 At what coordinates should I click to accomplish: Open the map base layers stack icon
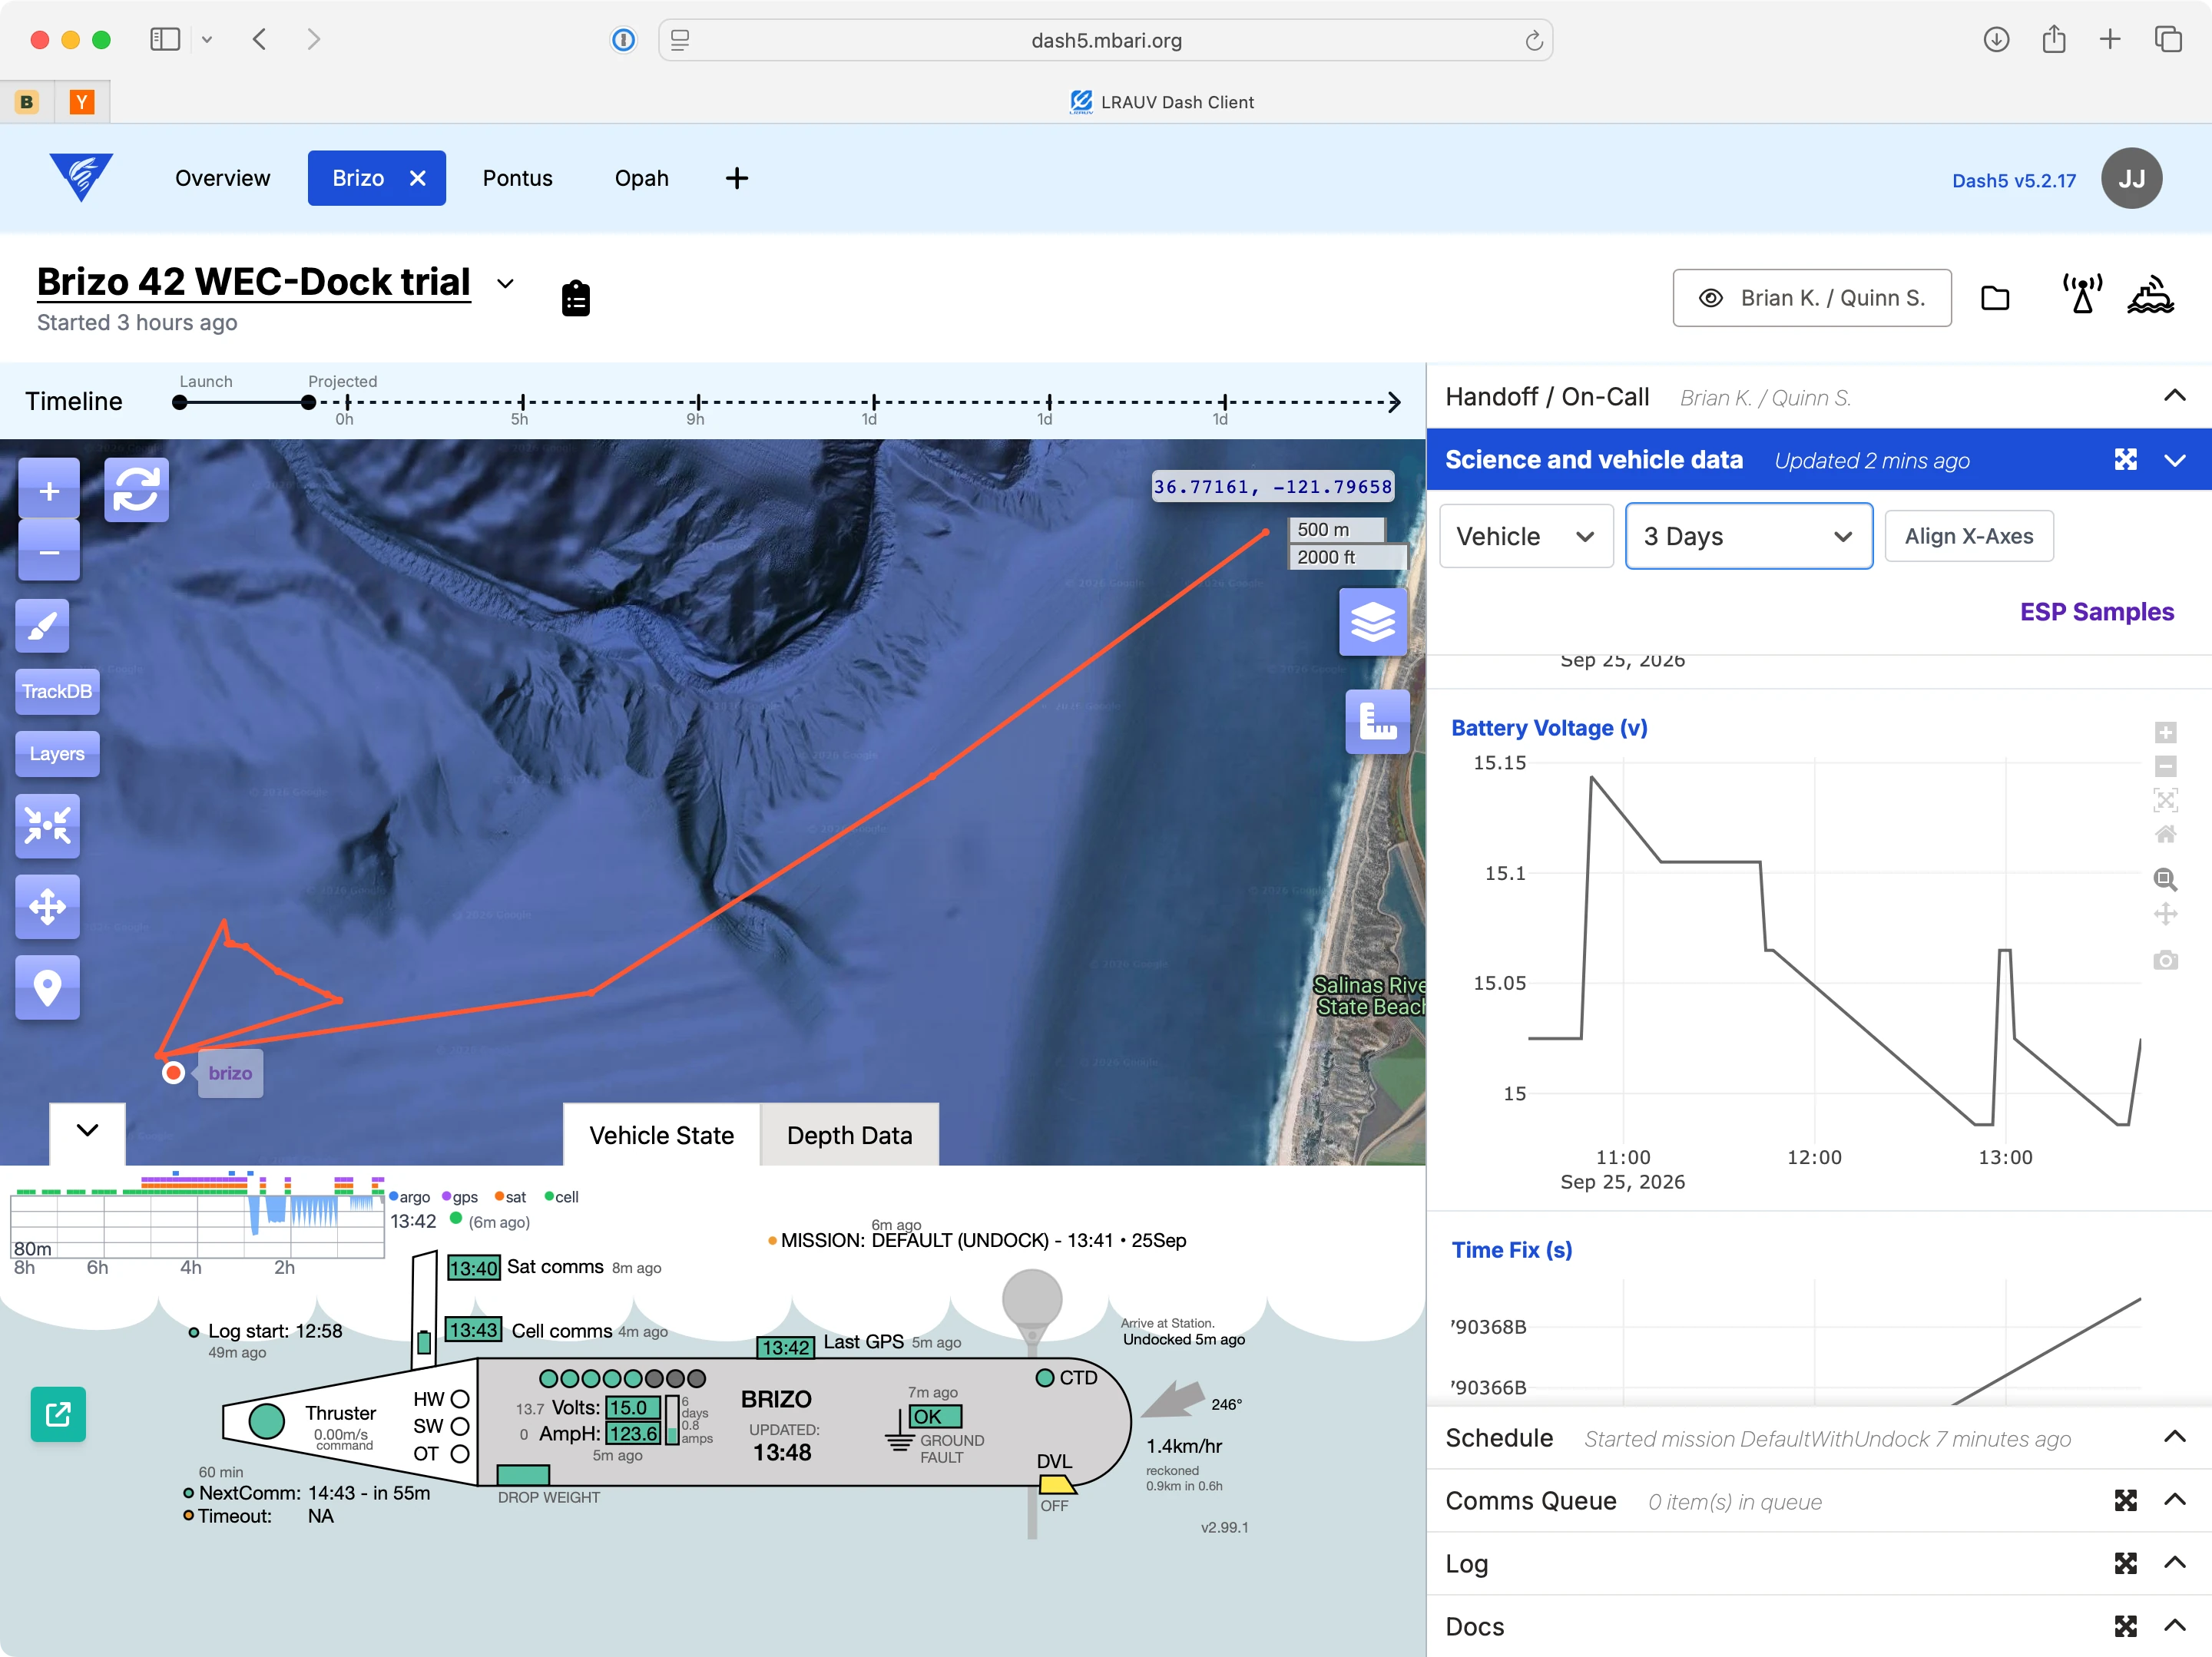(1373, 622)
